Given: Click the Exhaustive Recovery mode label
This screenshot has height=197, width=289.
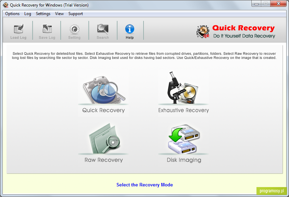Looking at the screenshot, I should 184,110.
